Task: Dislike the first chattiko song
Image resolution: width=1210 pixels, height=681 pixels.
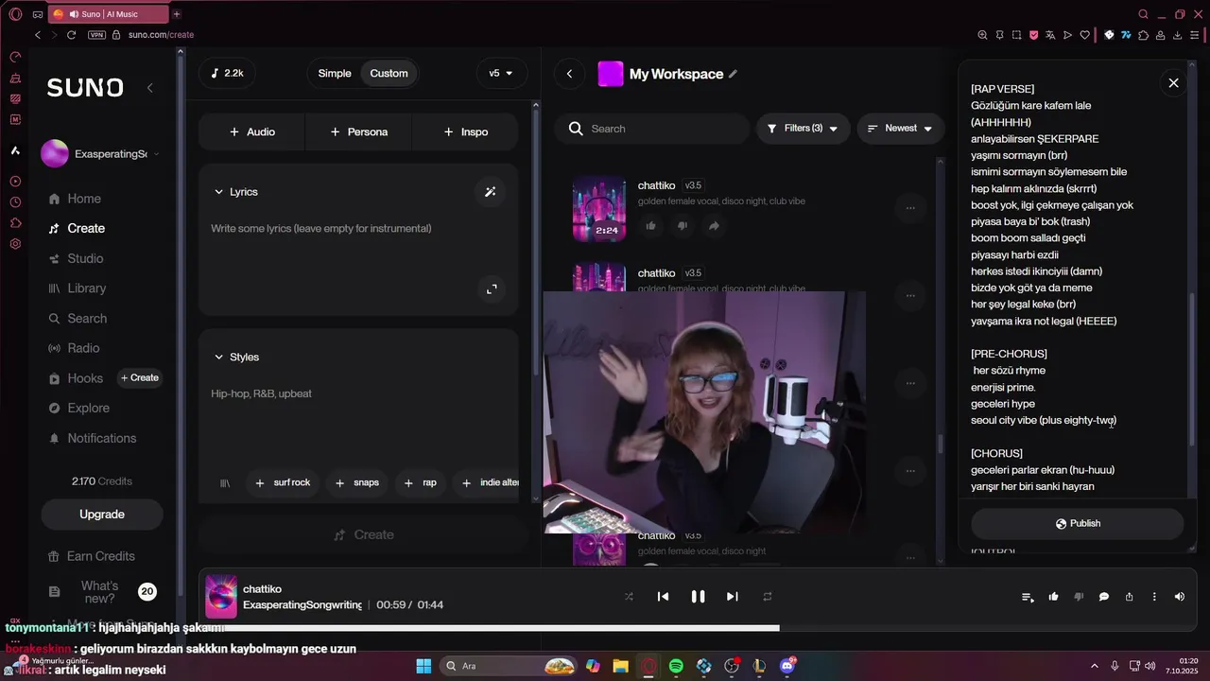Action: [682, 225]
